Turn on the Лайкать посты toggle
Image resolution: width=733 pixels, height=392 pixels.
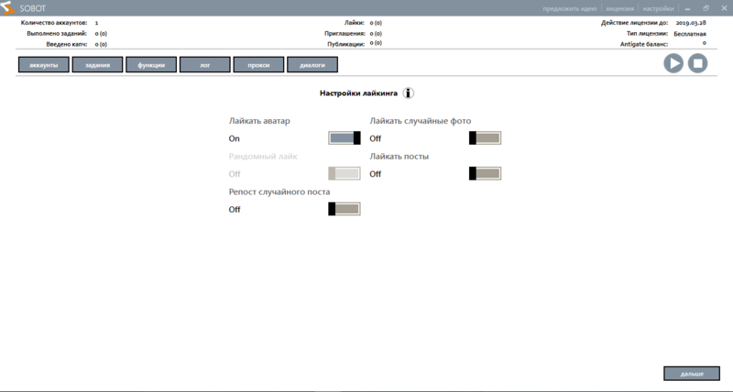(485, 174)
